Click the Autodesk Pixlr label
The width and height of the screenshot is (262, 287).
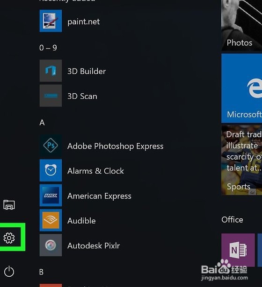94,246
